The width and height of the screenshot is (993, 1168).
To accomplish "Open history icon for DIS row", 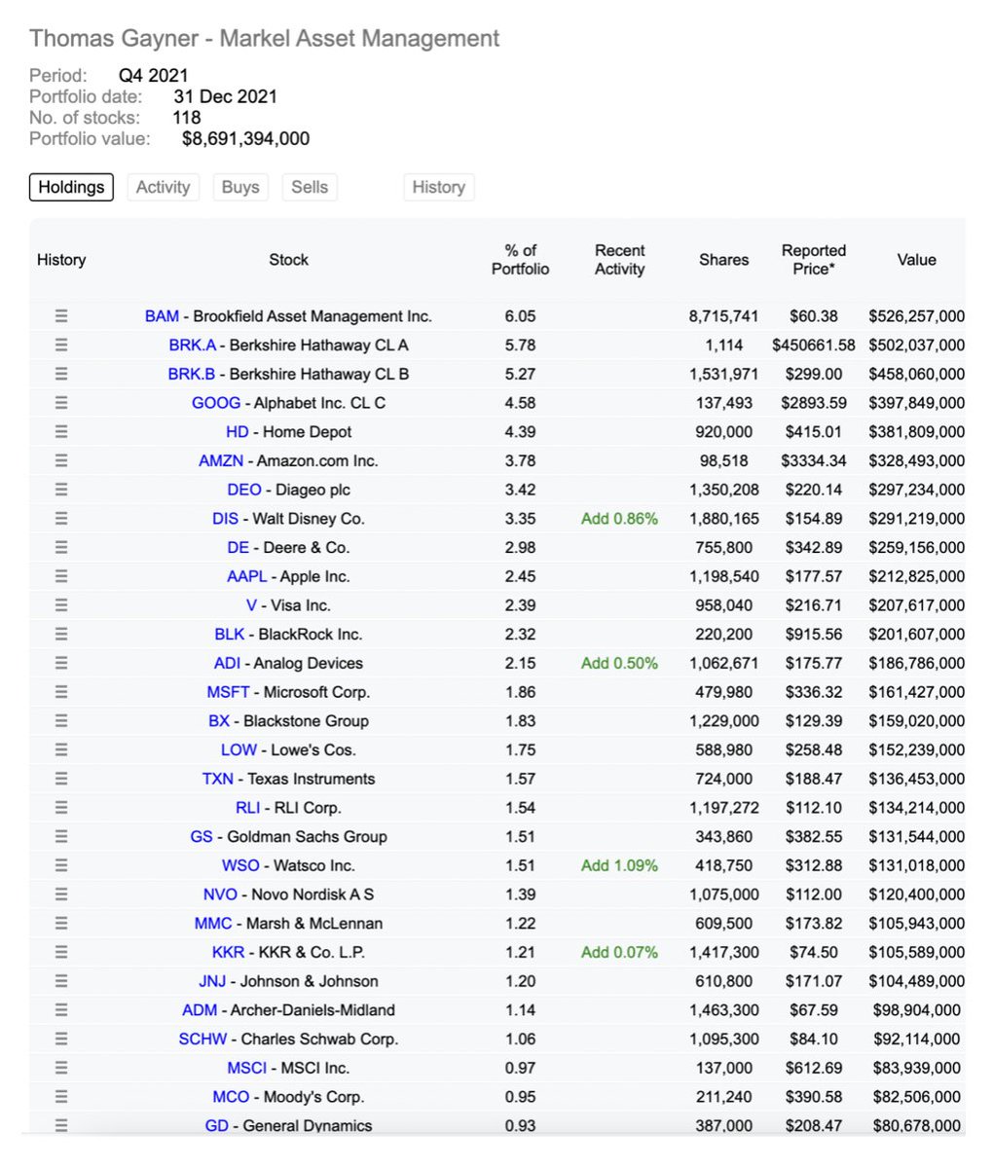I will [61, 518].
